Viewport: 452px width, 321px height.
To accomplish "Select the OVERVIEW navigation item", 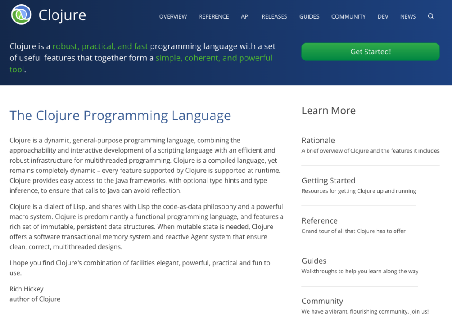I will point(173,16).
